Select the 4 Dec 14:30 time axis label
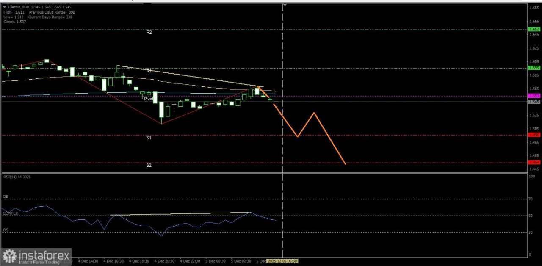 point(88,261)
